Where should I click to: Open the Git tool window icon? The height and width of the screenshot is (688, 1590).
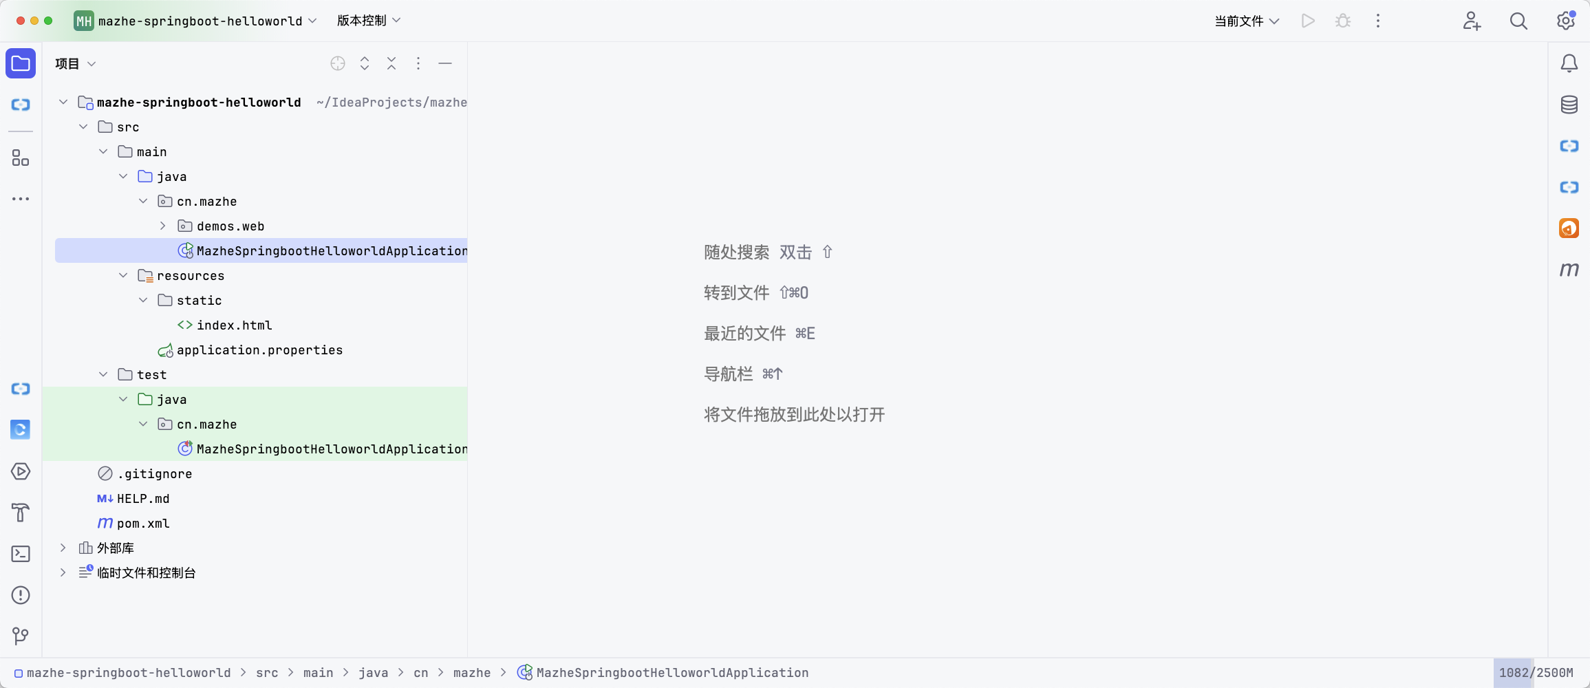[x=21, y=636]
